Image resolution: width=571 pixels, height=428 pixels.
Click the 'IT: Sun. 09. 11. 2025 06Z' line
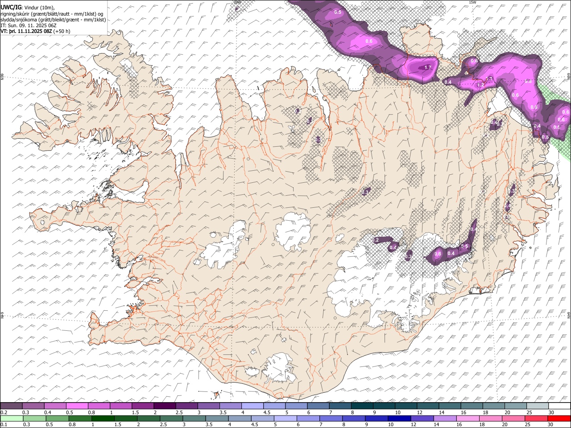(29, 25)
